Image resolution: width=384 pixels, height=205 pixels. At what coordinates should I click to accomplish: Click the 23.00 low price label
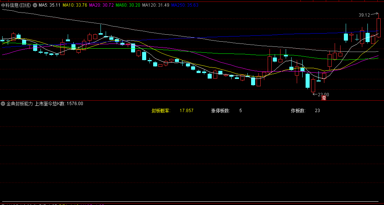pyautogui.click(x=324, y=95)
